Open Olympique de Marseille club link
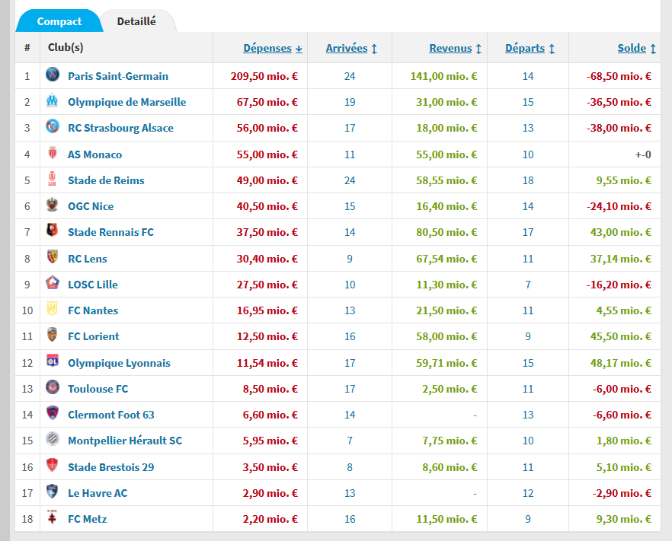 point(126,102)
